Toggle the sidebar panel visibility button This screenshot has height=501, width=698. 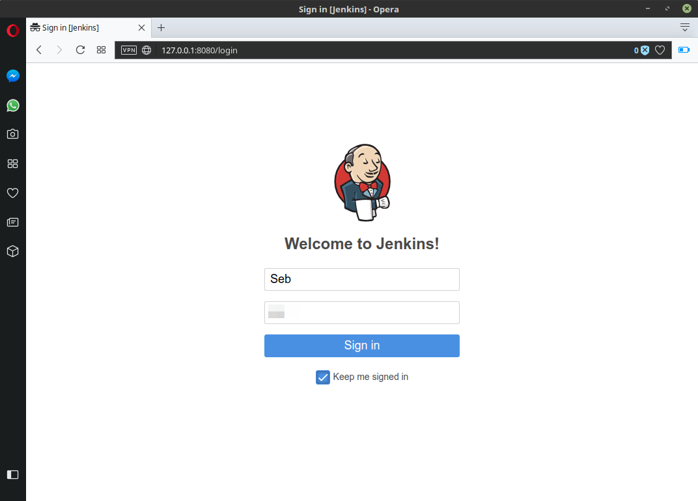(13, 474)
